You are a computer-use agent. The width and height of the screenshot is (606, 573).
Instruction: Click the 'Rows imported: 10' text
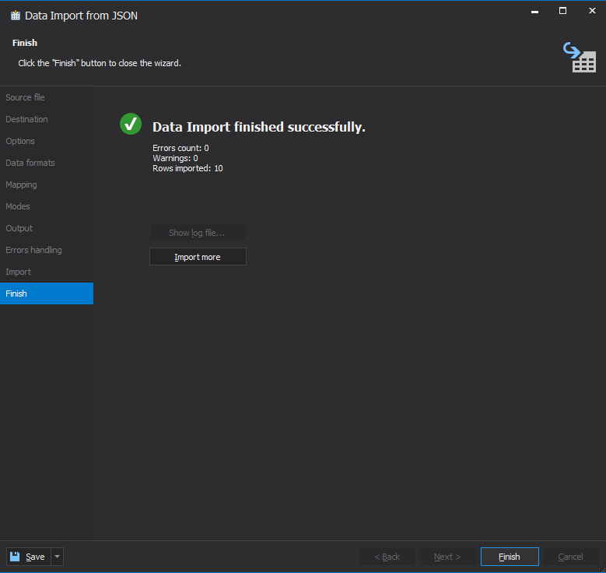click(x=187, y=168)
